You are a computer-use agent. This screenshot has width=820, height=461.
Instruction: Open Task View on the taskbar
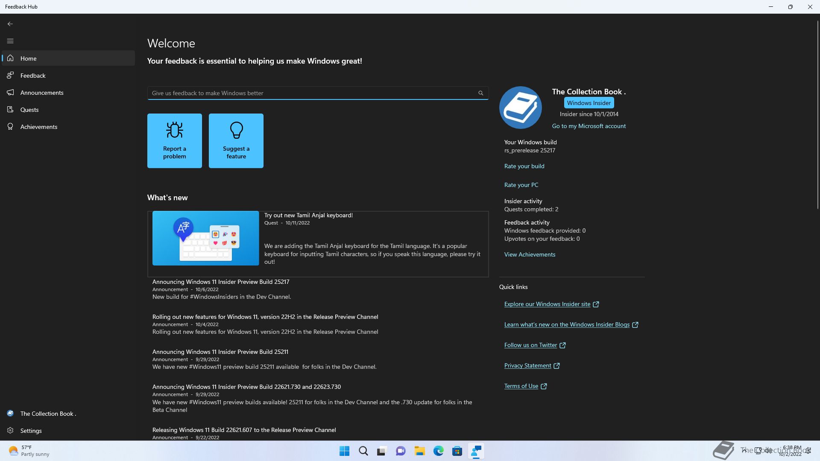382,451
